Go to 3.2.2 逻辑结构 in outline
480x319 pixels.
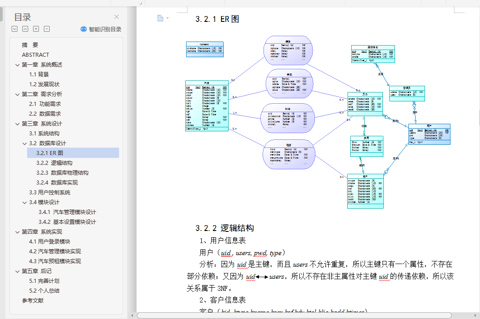tap(55, 163)
